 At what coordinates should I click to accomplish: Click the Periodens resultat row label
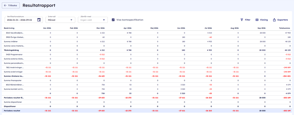[x=12, y=111]
